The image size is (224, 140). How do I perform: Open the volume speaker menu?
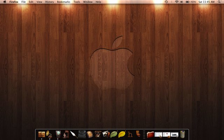coord(182,2)
